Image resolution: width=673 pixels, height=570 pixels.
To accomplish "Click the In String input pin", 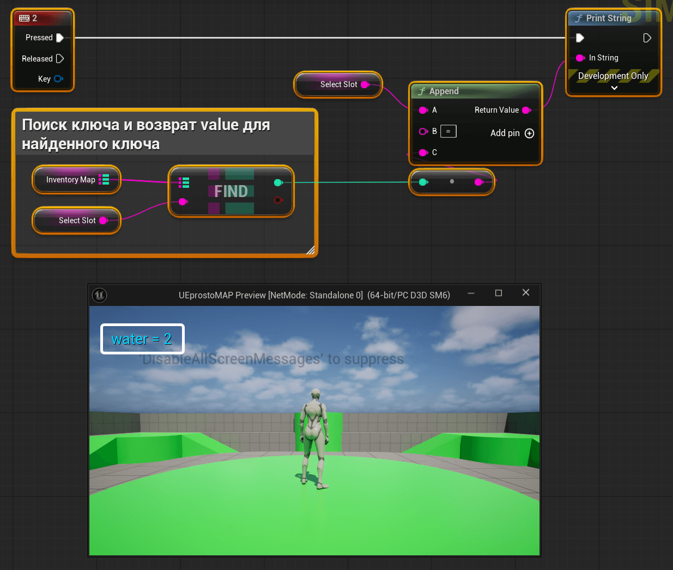I will (580, 58).
